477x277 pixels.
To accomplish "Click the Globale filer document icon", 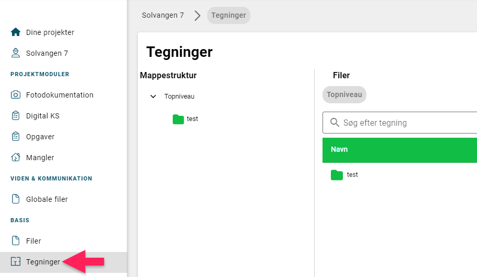I will 16,199.
